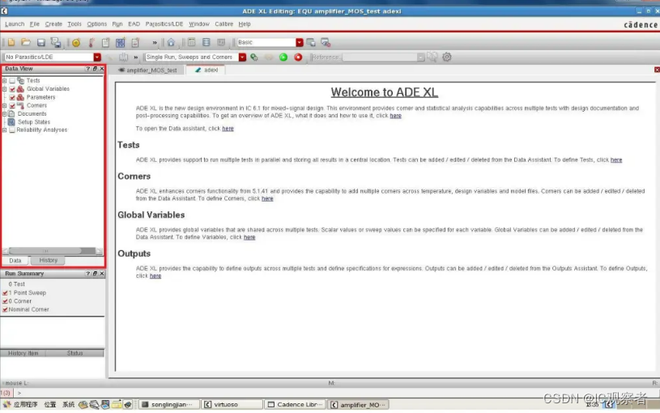This screenshot has width=660, height=413.
Task: Click the 'here' link for ADE XL overview
Action: [396, 115]
